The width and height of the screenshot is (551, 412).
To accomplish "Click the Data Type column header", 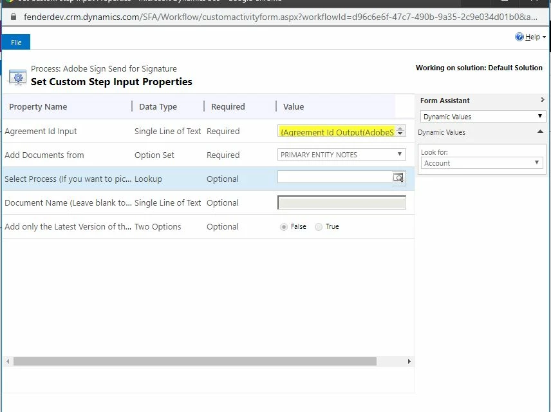I will pyautogui.click(x=158, y=106).
